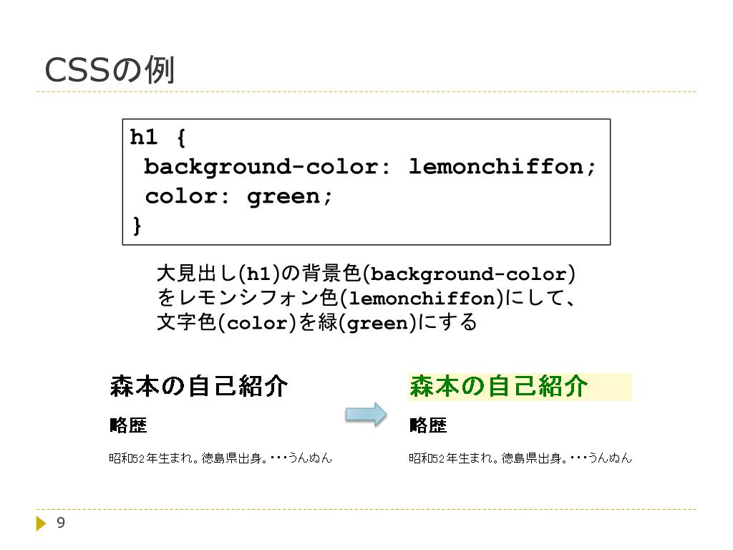Click the word lemonchiffon inside code box
Screen dimensions: 733x550
496,166
